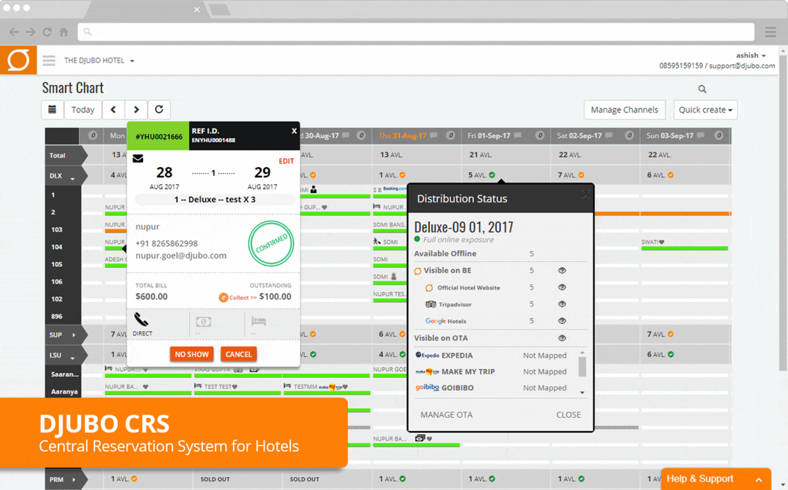Close the booking popup with X
788x490 pixels.
[x=294, y=131]
